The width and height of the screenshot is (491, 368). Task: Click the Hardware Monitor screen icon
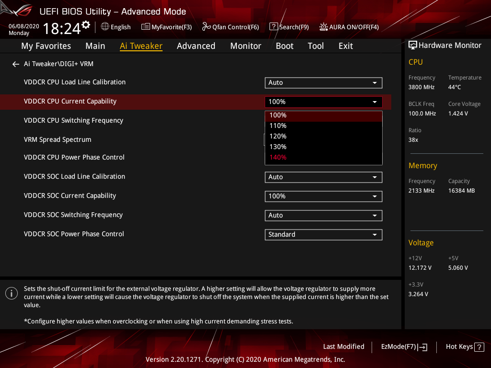click(413, 46)
